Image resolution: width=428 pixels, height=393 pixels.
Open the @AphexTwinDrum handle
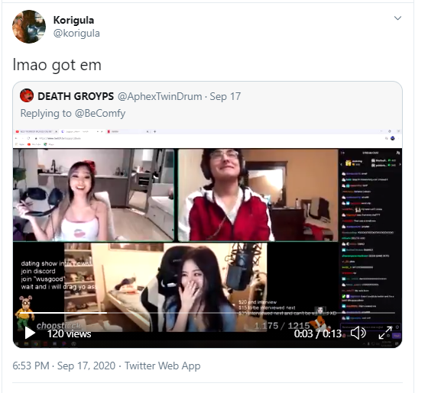coord(160,96)
